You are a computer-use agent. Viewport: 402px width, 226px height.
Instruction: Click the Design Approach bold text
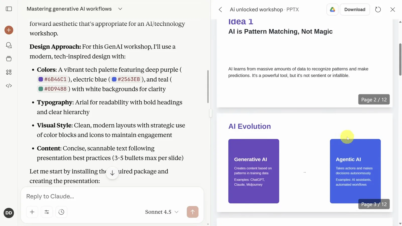click(x=55, y=47)
